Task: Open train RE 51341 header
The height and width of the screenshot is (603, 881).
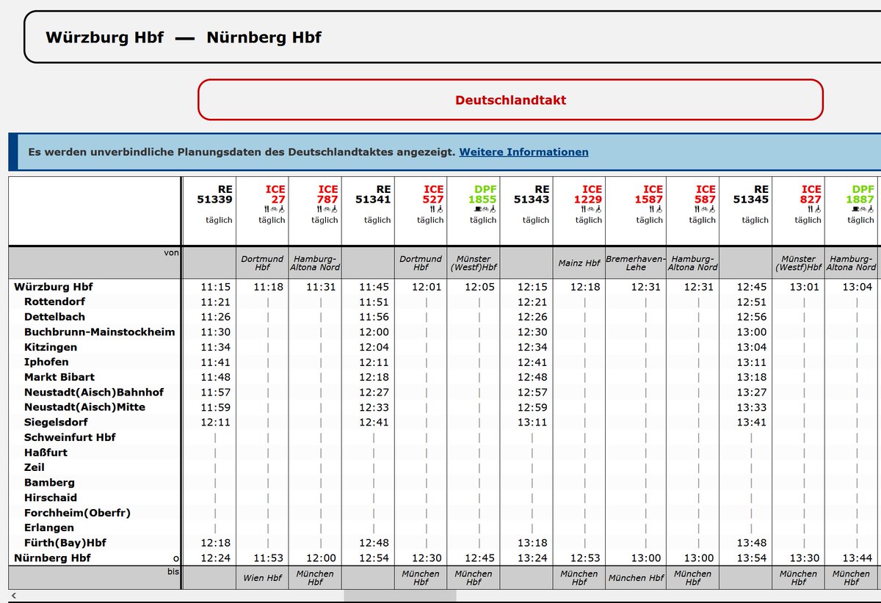Action: [x=373, y=194]
